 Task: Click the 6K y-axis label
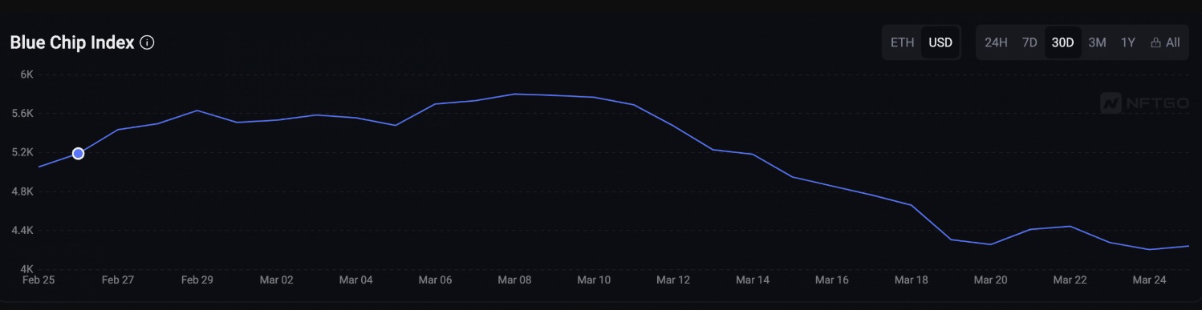[26, 74]
